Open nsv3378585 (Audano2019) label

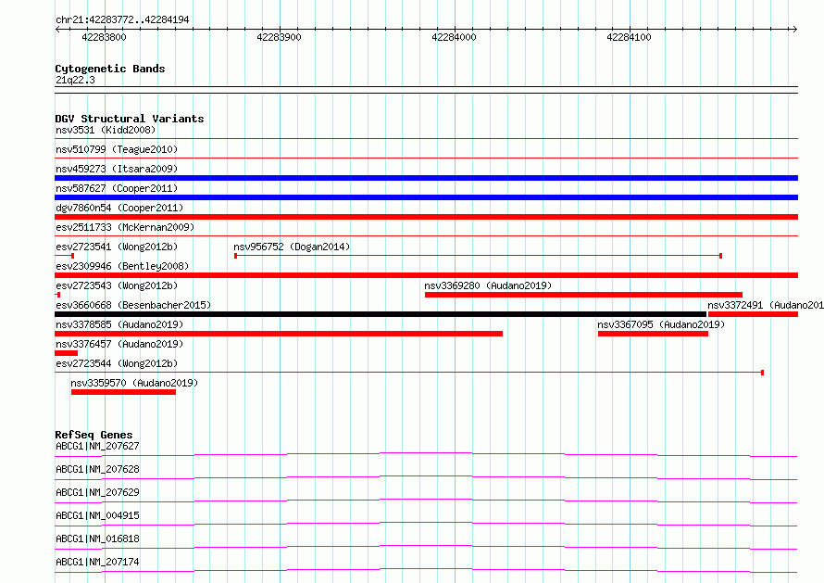119,324
